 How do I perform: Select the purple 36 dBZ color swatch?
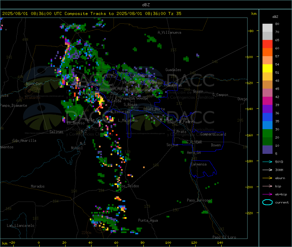click(267, 109)
